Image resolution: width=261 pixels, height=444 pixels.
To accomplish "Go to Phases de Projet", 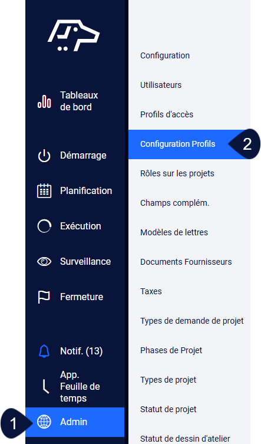I will click(x=171, y=350).
